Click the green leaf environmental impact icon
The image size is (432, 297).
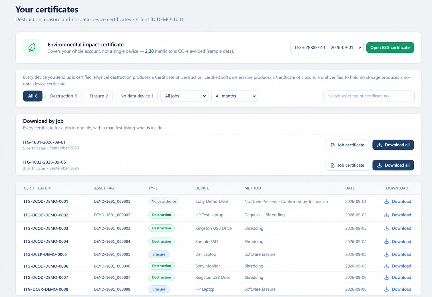32,47
